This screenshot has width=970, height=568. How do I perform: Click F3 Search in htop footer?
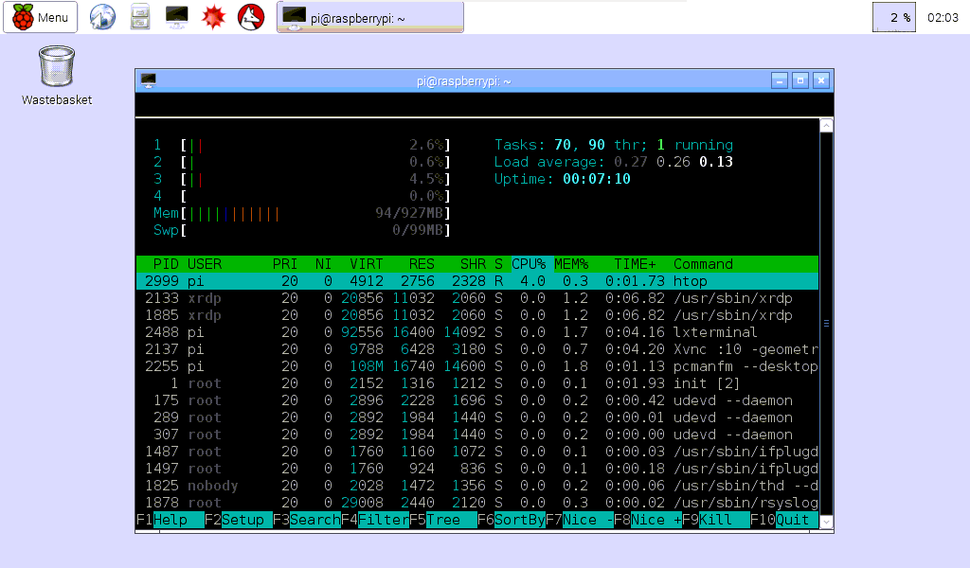[x=307, y=520]
